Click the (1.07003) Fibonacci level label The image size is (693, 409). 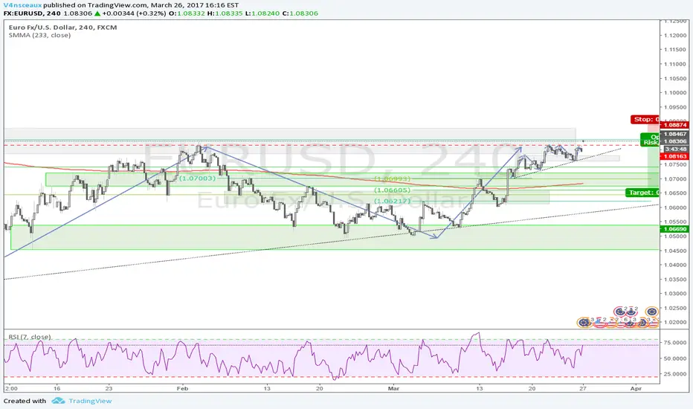tap(198, 178)
